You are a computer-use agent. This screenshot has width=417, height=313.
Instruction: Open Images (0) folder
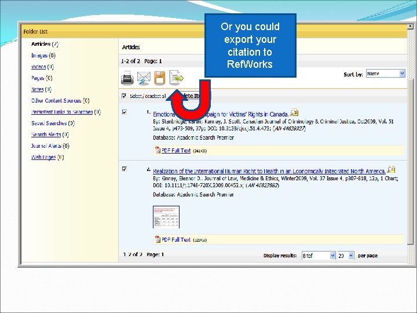[x=43, y=56]
